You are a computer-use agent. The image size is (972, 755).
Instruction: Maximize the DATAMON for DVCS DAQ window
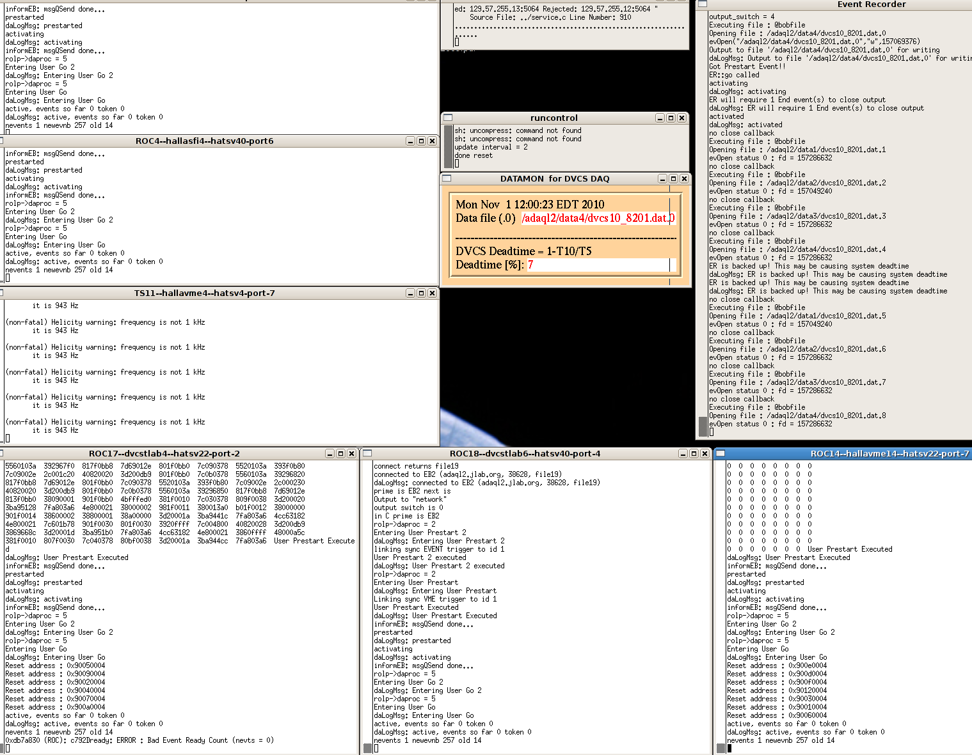[x=673, y=179]
